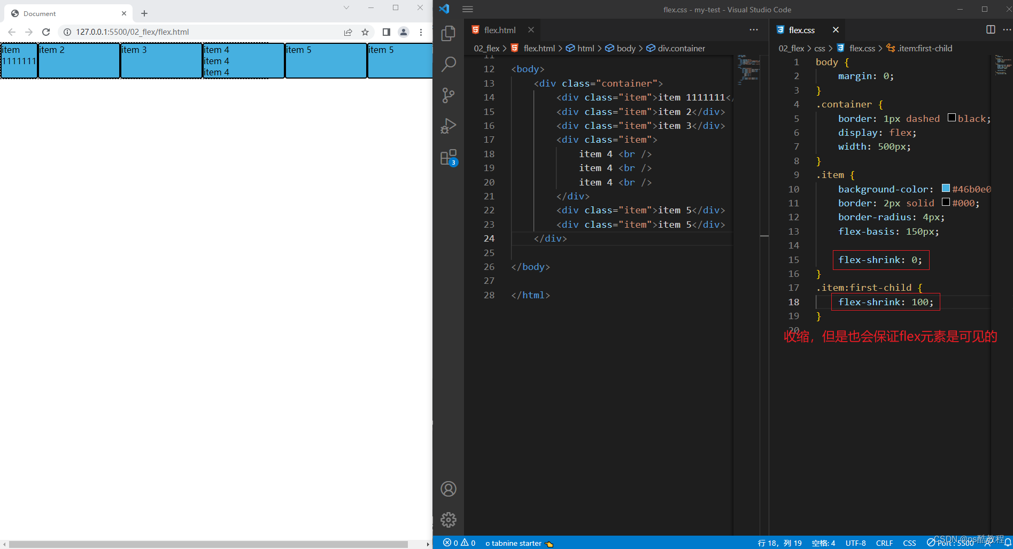Screen dimensions: 1013x549
Task: Click the css folder breadcrumb
Action: pyautogui.click(x=819, y=48)
